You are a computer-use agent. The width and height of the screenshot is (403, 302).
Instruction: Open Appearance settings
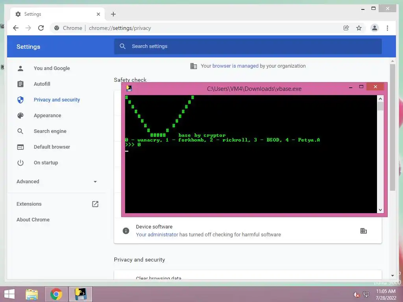(48, 116)
